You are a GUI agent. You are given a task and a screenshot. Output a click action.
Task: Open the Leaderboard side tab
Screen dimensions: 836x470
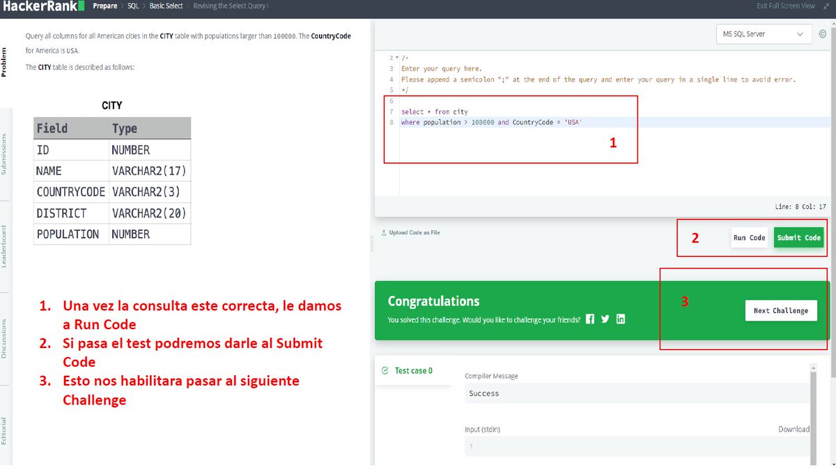(x=5, y=247)
